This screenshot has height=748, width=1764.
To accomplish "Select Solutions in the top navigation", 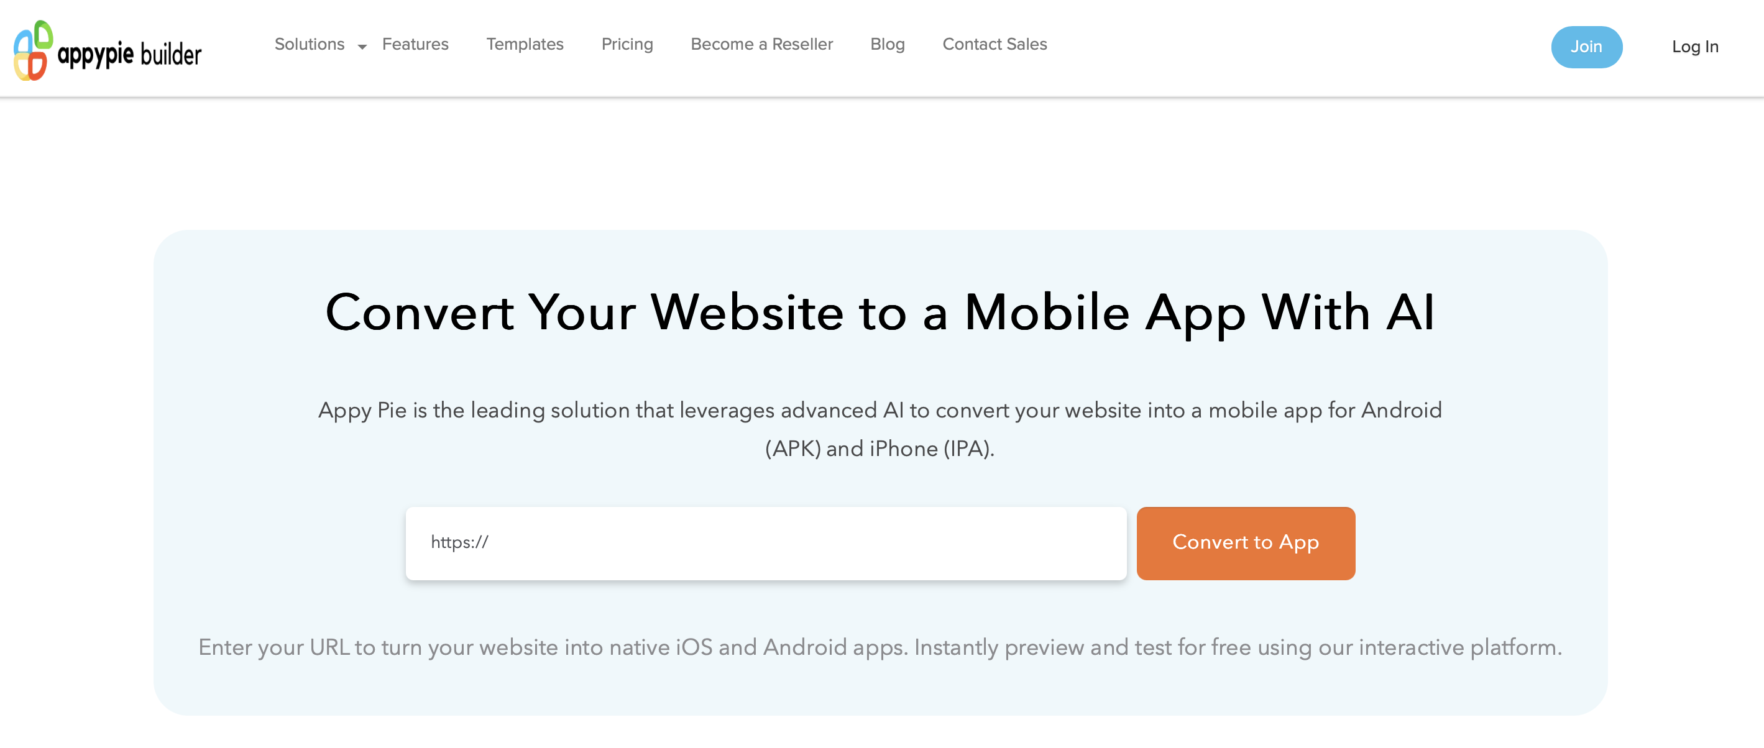I will [310, 45].
